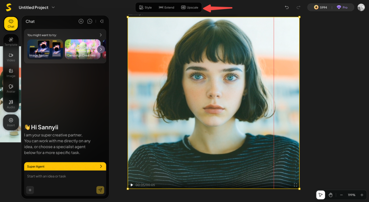Image resolution: width=369 pixels, height=202 pixels.
Task: Start a new chat with plus icon
Action: pos(81,21)
